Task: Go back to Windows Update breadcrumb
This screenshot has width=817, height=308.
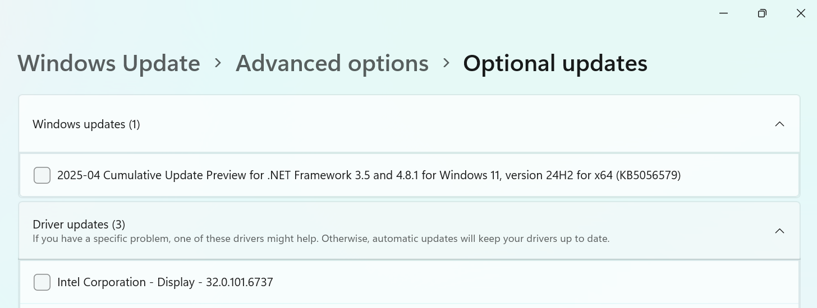Action: [x=109, y=63]
